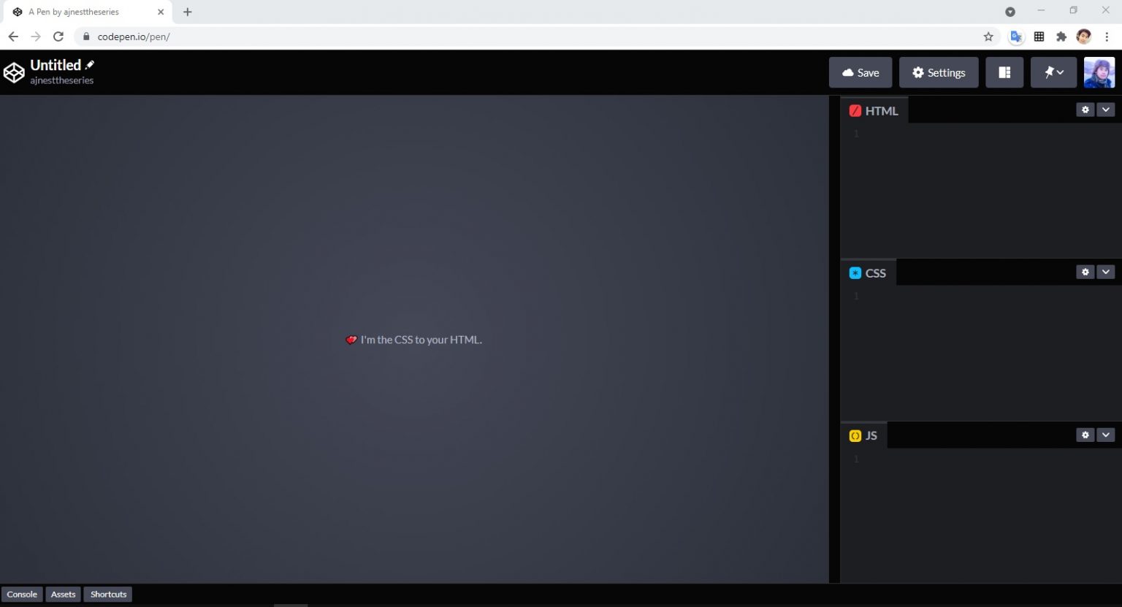The image size is (1122, 607).
Task: Show keyboard Shortcuts
Action: (x=108, y=595)
